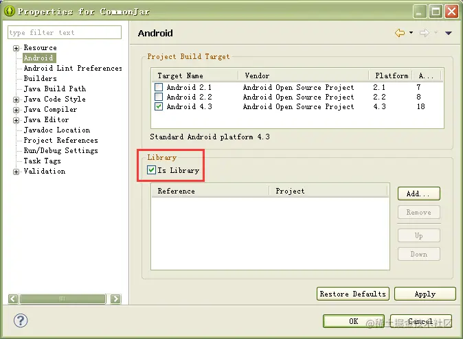
Task: Expand the Java Compiler node
Action: (x=16, y=110)
